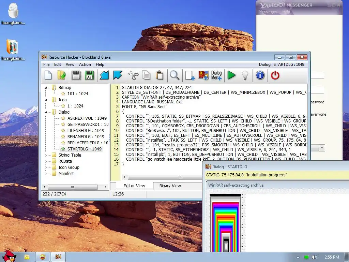This screenshot has width=349, height=262.
Task: Cut using the scissors icon
Action: pyautogui.click(x=133, y=75)
